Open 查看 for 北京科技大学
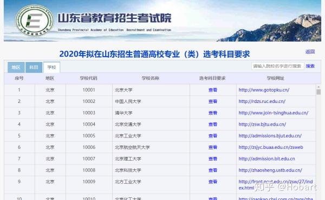325x200 pixels. (x=213, y=170)
